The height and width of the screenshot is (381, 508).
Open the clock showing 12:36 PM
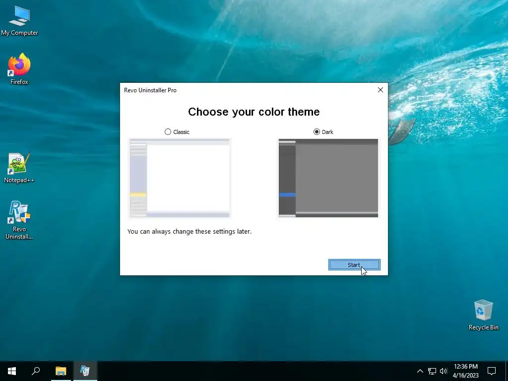tap(466, 371)
